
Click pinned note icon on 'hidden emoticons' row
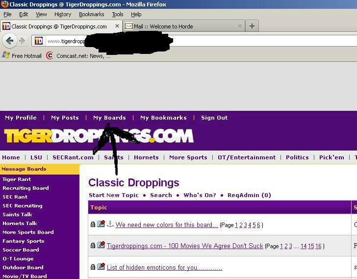coord(101,266)
